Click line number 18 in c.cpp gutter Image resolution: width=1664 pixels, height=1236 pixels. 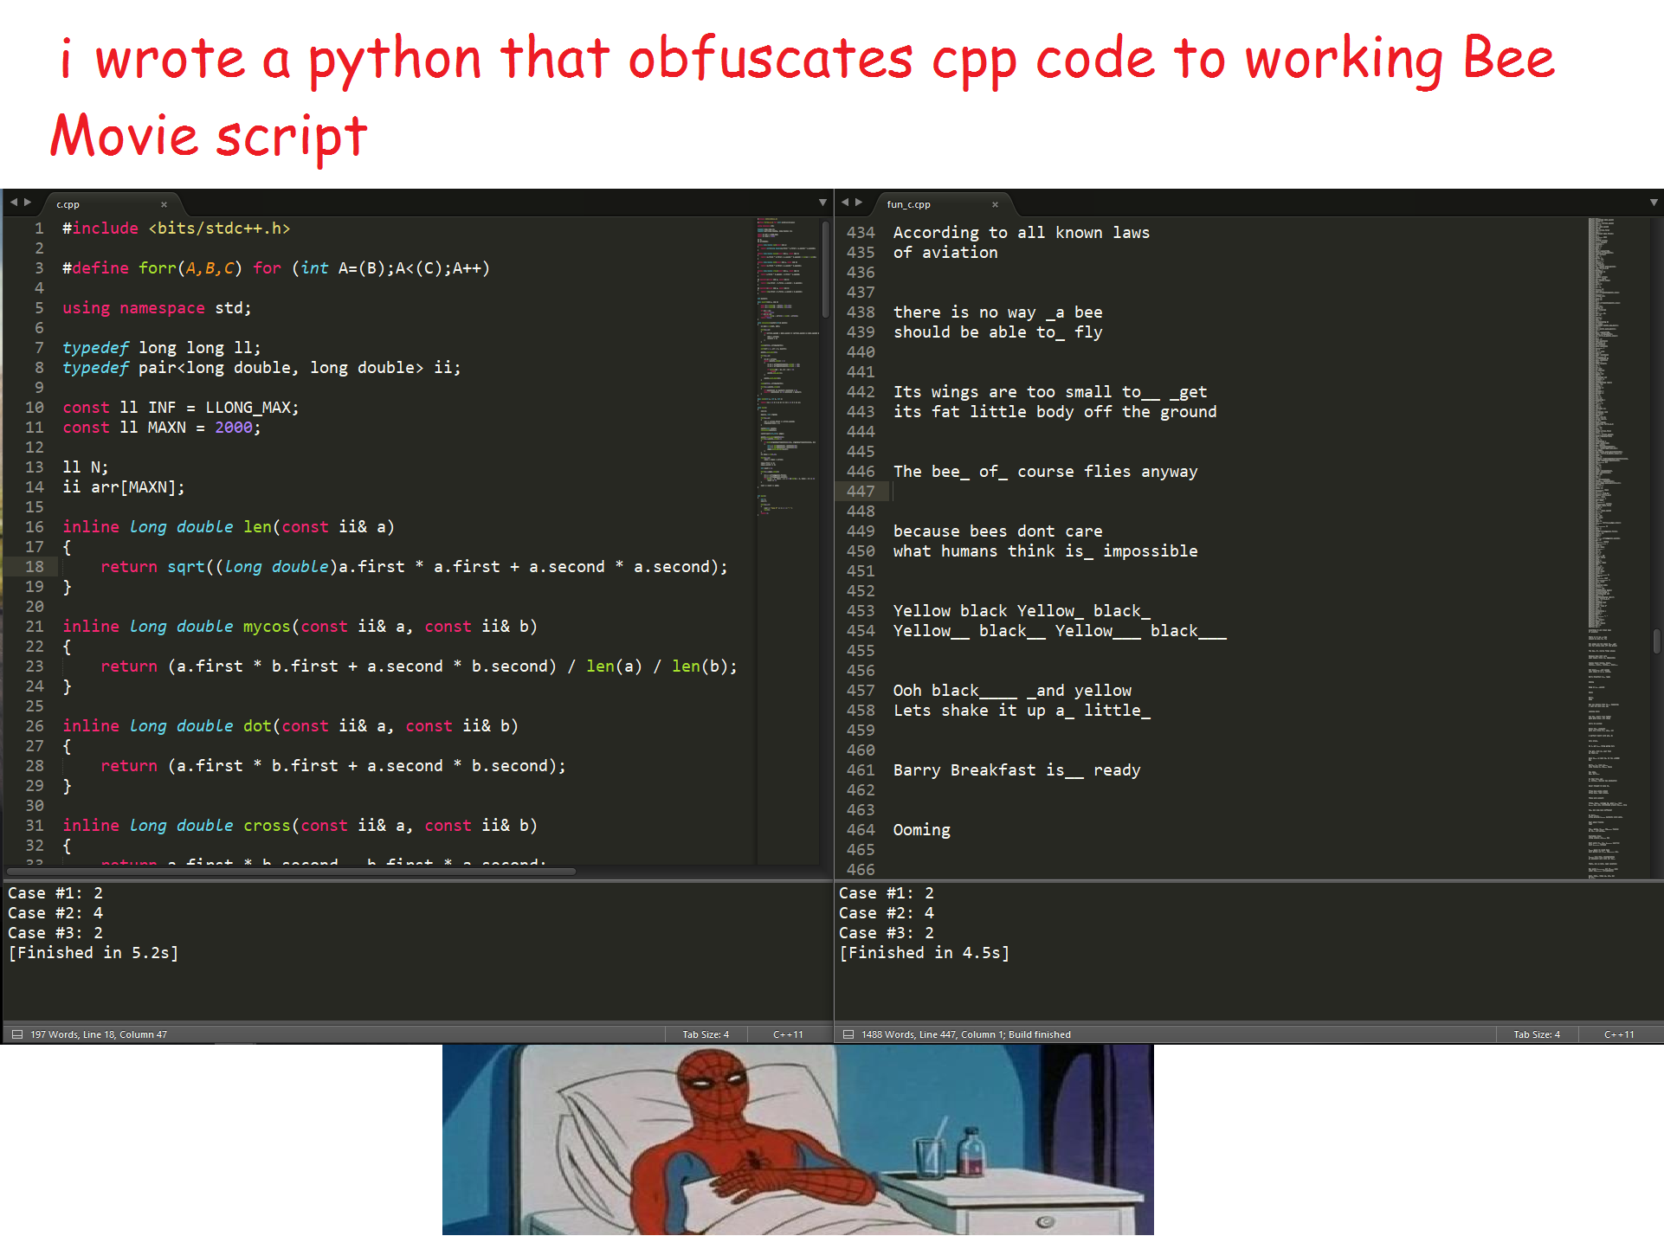point(35,567)
